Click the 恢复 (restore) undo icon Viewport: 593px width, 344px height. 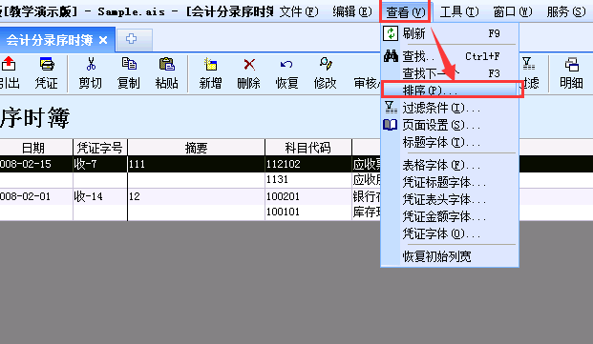pos(286,65)
